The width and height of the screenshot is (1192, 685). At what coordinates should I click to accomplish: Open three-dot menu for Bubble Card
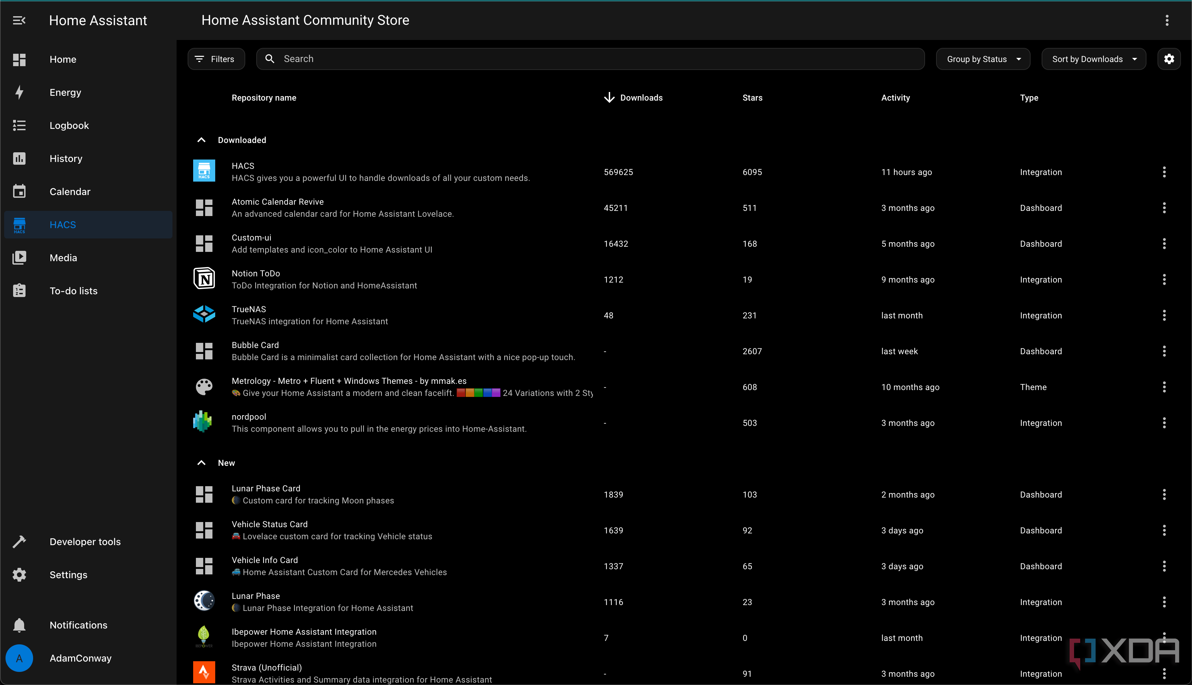tap(1164, 351)
